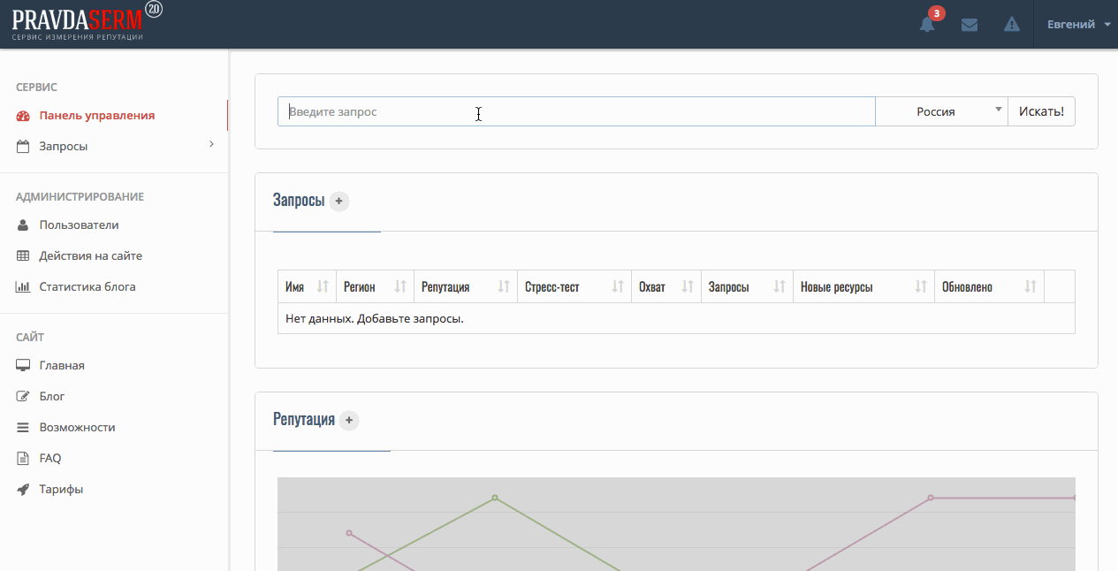Open the notifications bell icon

[x=927, y=25]
